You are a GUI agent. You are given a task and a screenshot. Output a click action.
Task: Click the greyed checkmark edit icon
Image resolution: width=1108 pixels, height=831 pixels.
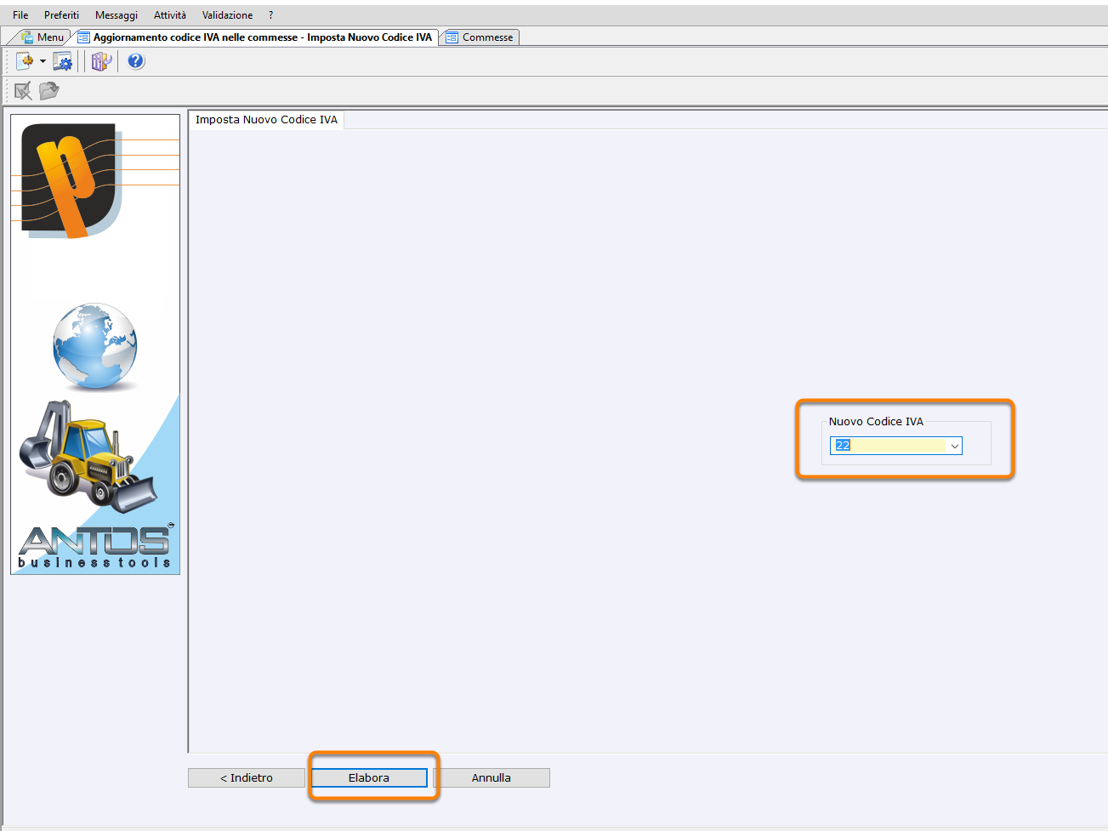tap(23, 90)
